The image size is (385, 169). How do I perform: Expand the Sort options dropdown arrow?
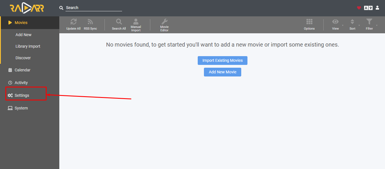pyautogui.click(x=359, y=25)
